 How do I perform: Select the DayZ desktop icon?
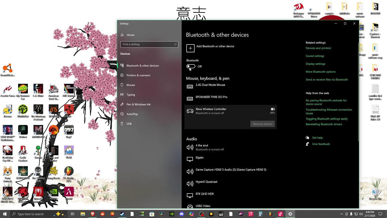(x=69, y=132)
